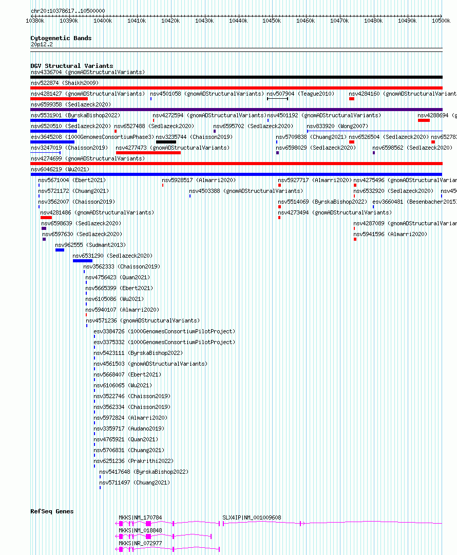The image size is (457, 555).
Task: Open esv3375332 PilotProject variant label
Action: point(164,342)
